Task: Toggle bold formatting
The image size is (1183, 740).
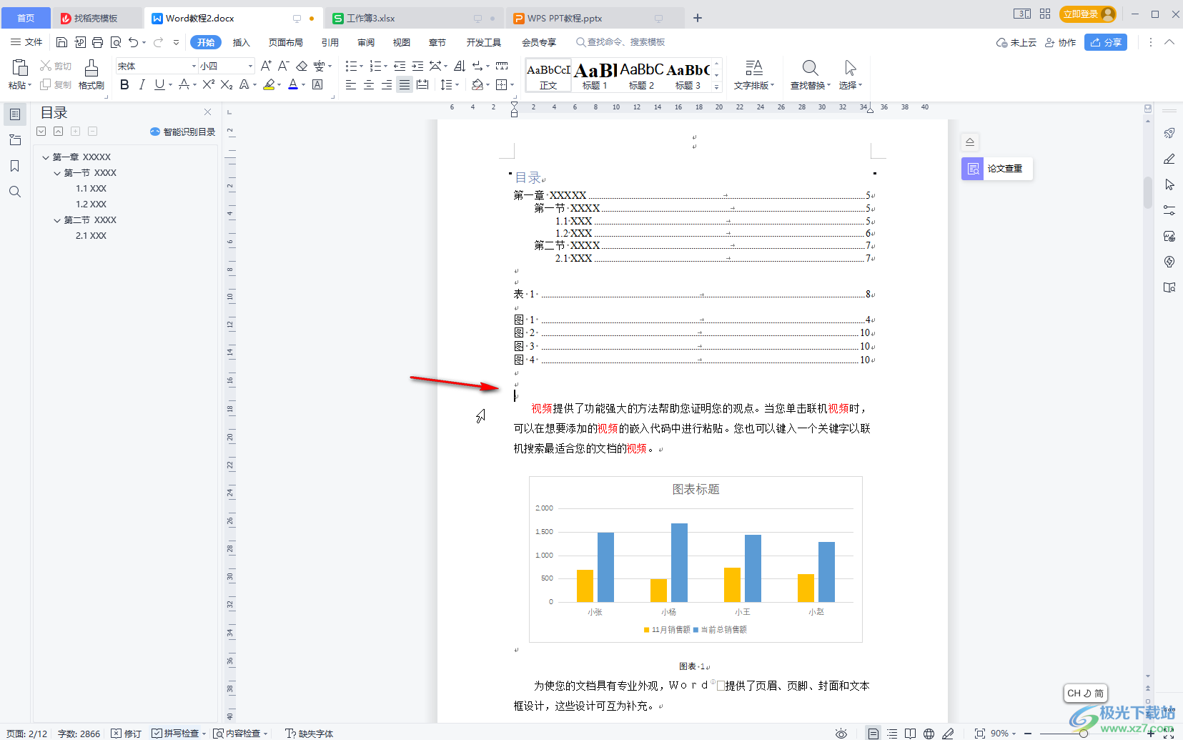Action: (124, 84)
